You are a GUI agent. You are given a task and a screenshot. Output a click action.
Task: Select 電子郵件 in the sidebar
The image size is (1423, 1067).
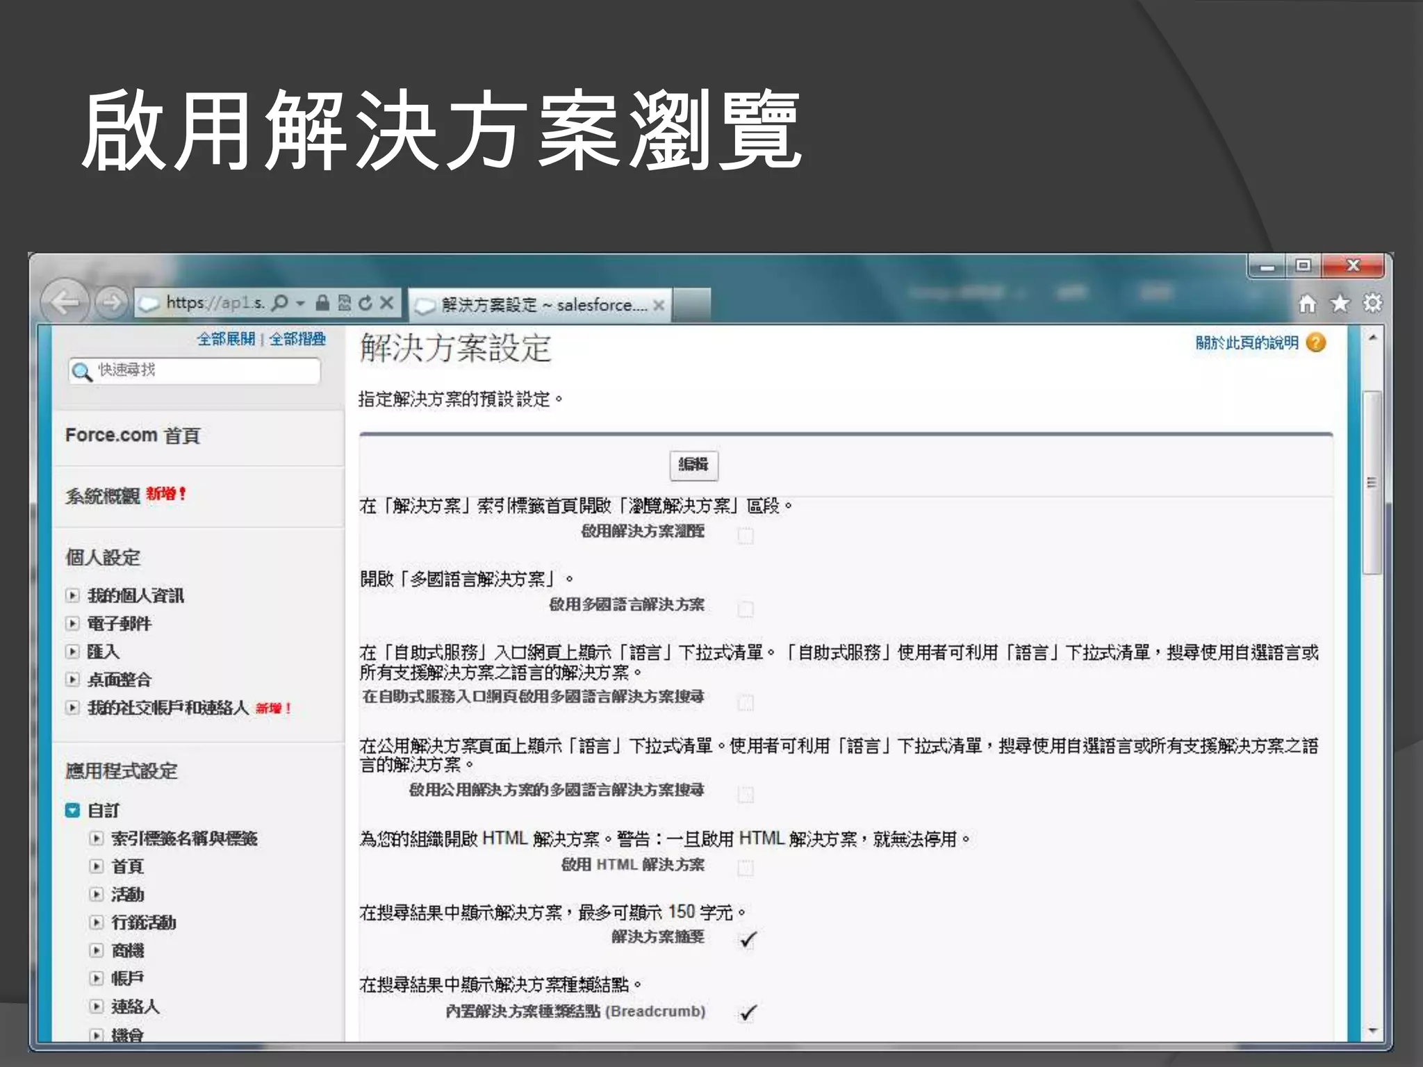point(119,623)
